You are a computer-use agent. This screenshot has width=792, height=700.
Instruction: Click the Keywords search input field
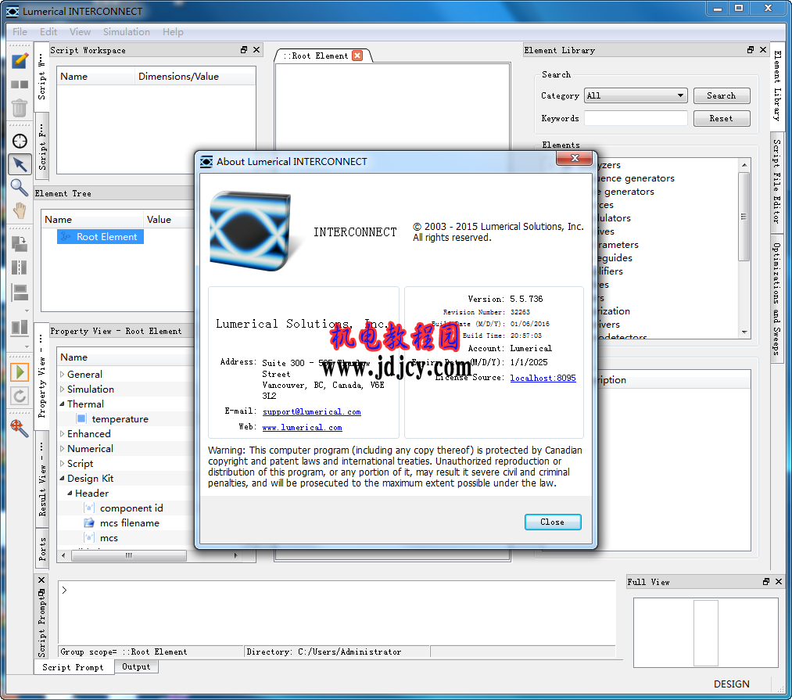(636, 118)
